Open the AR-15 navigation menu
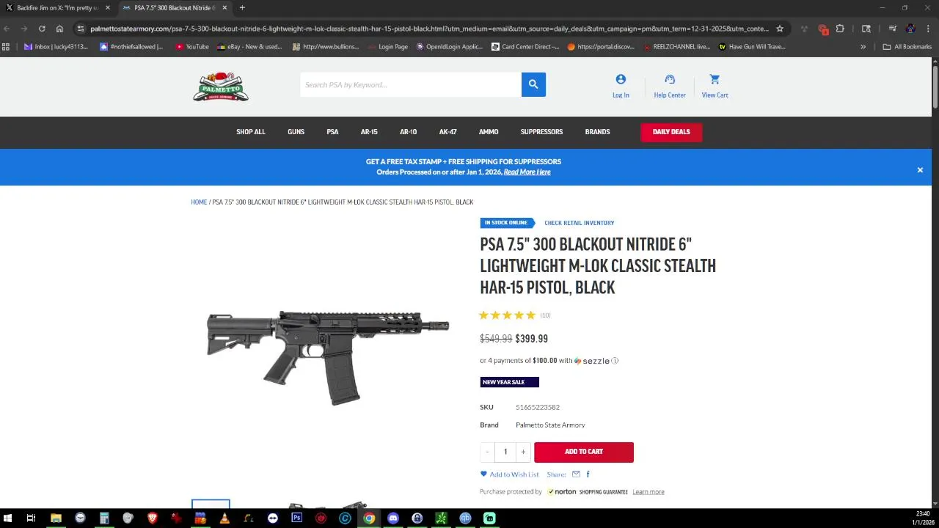Viewport: 939px width, 528px height. (x=369, y=132)
